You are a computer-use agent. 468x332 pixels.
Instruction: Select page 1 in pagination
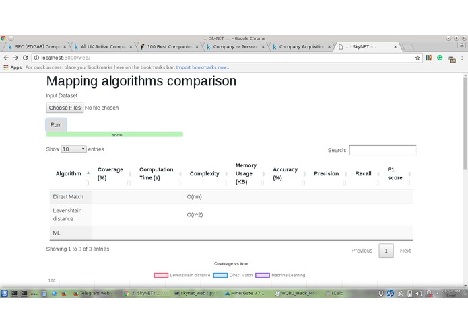[387, 251]
